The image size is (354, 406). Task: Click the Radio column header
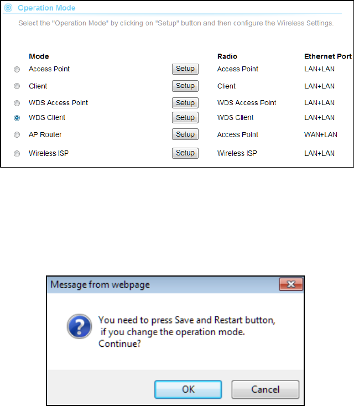coord(227,56)
